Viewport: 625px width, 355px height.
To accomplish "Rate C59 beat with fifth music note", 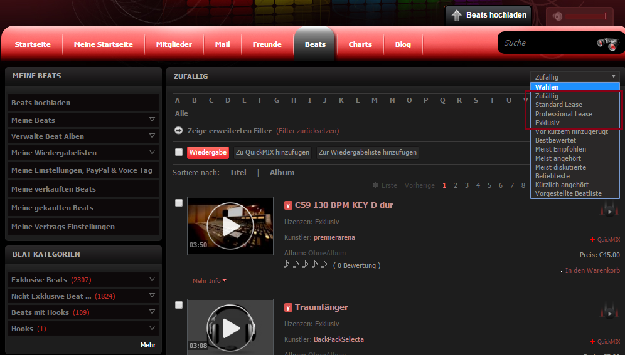I will [x=324, y=264].
